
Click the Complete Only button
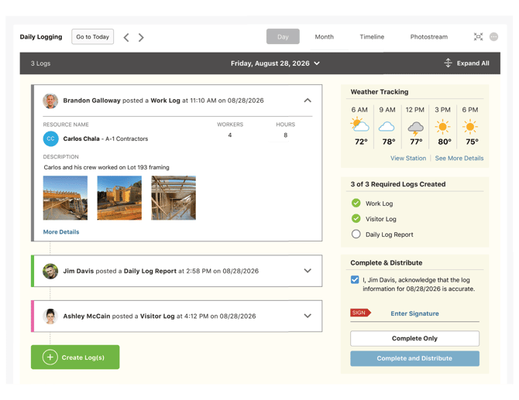[x=414, y=339]
